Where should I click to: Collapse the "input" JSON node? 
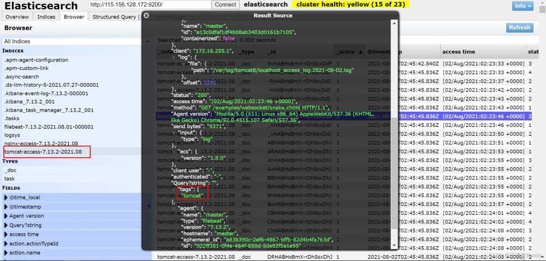click(174, 133)
